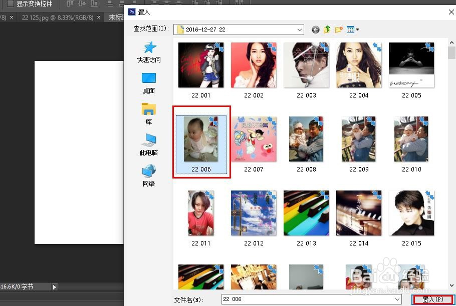Open 快速访问 in the places bar
Viewport: 456px width, 306px height.
(x=149, y=52)
